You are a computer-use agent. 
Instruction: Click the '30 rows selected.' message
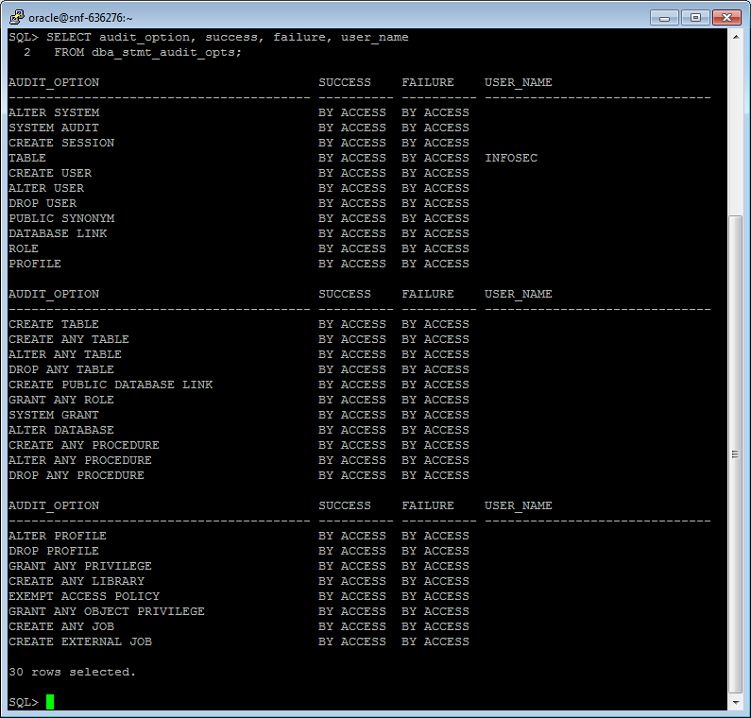(x=73, y=672)
